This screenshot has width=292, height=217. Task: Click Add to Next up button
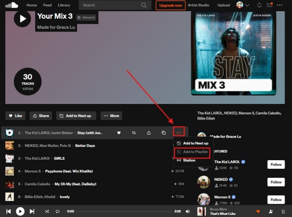click(76, 116)
